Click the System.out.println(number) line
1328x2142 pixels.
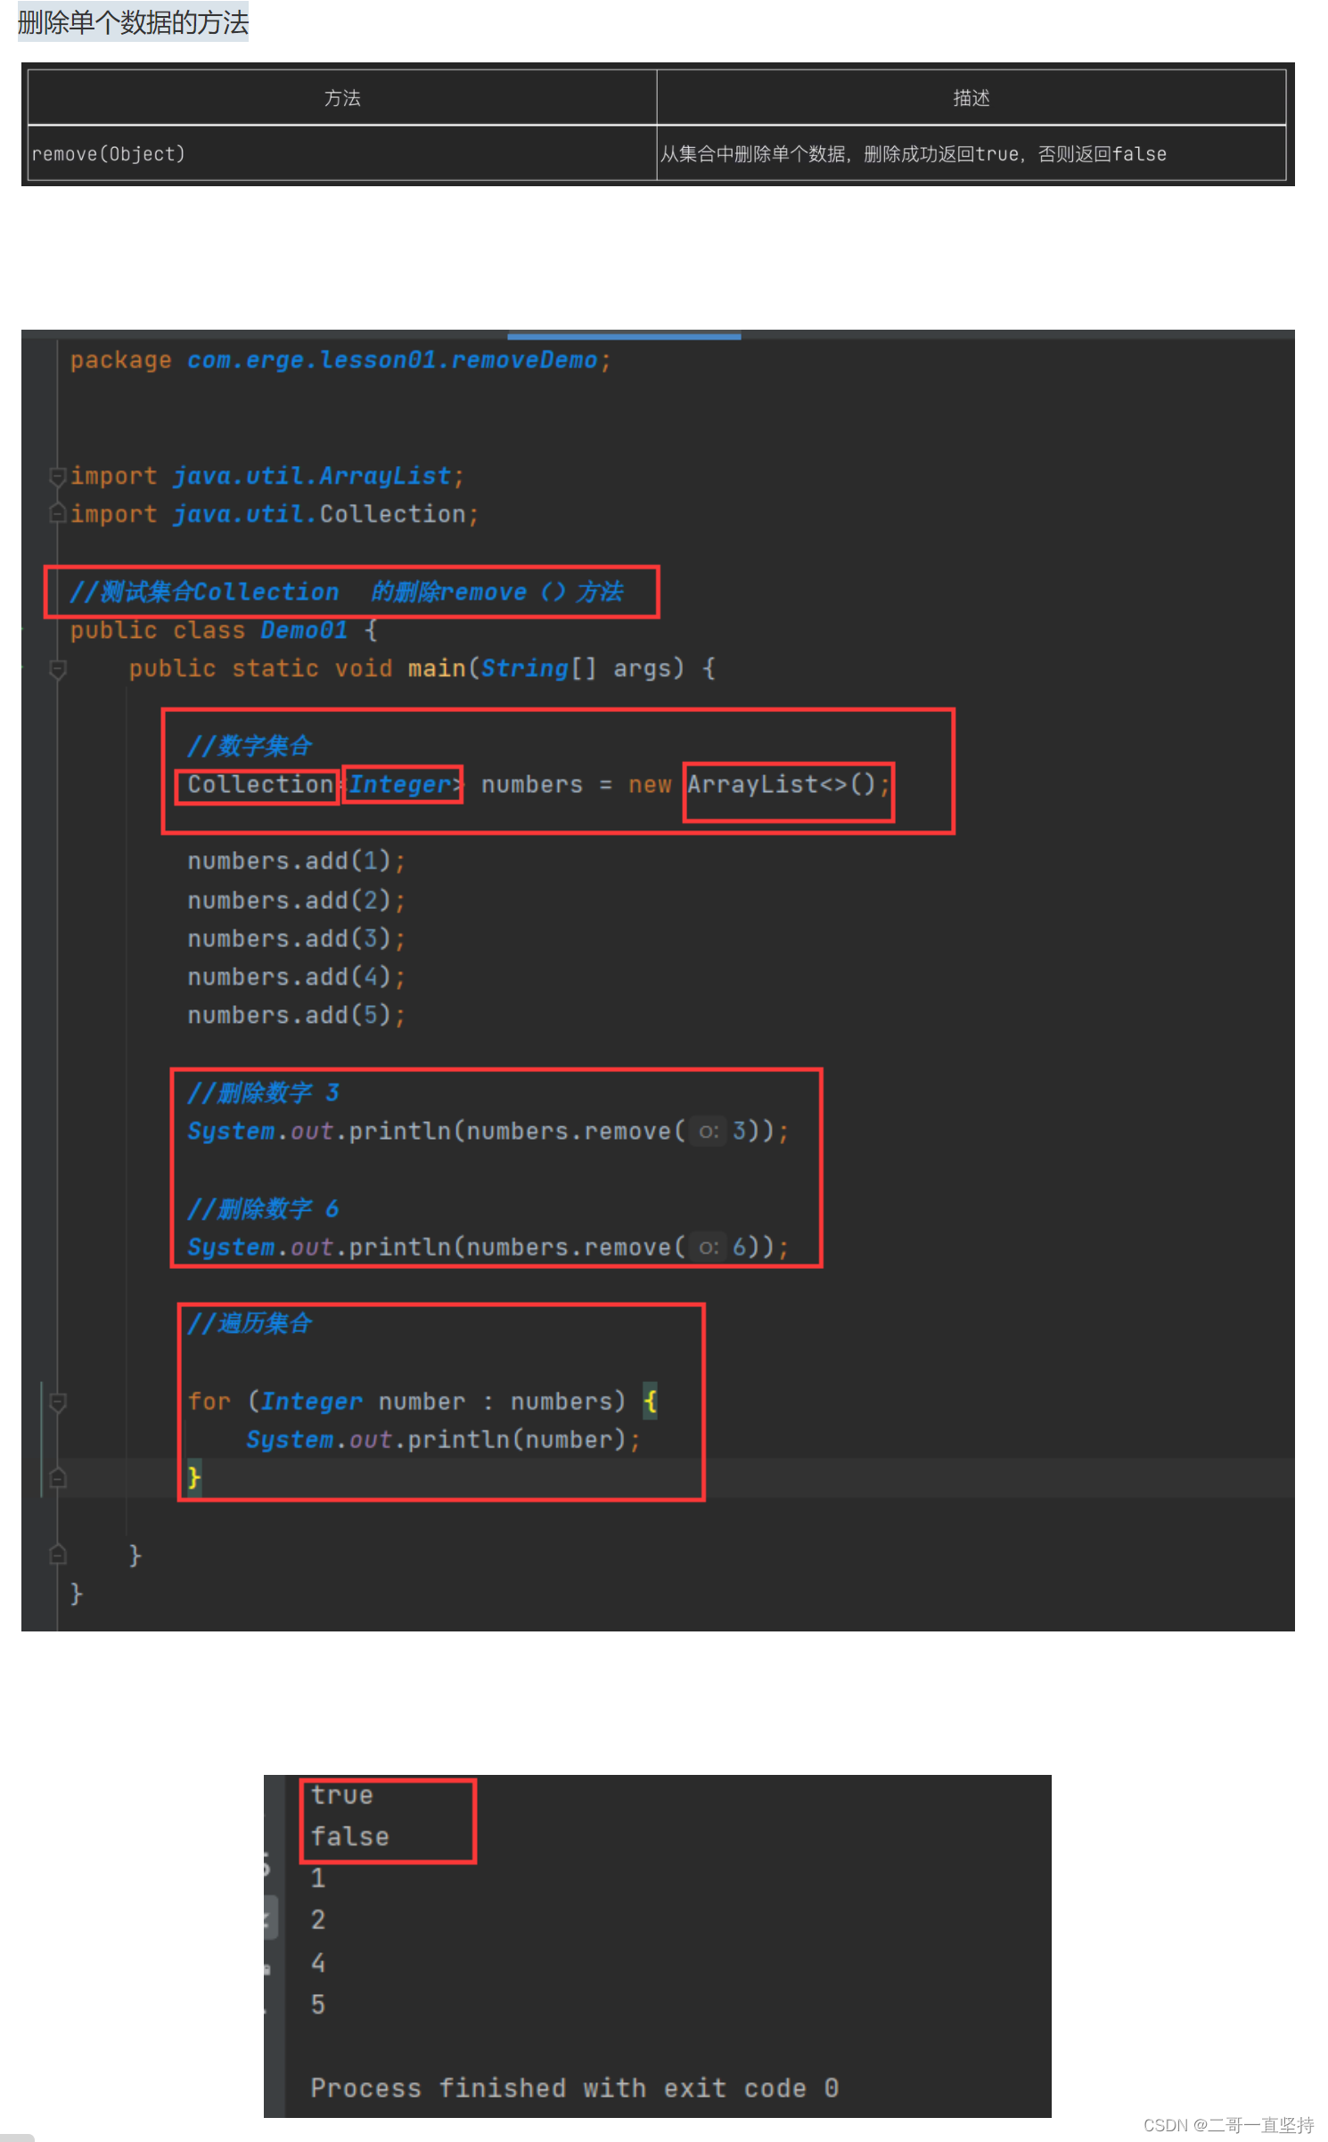pos(443,1439)
